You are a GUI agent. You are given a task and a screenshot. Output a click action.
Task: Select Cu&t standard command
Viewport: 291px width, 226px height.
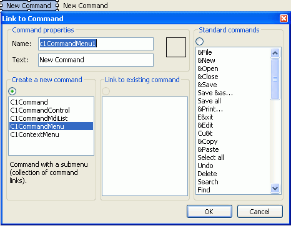click(233, 133)
